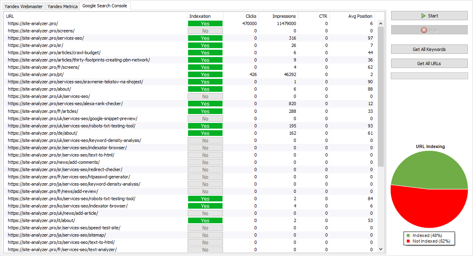The width and height of the screenshot is (473, 256).
Task: Click the Indexed (48%) legend entry
Action: tap(427, 235)
